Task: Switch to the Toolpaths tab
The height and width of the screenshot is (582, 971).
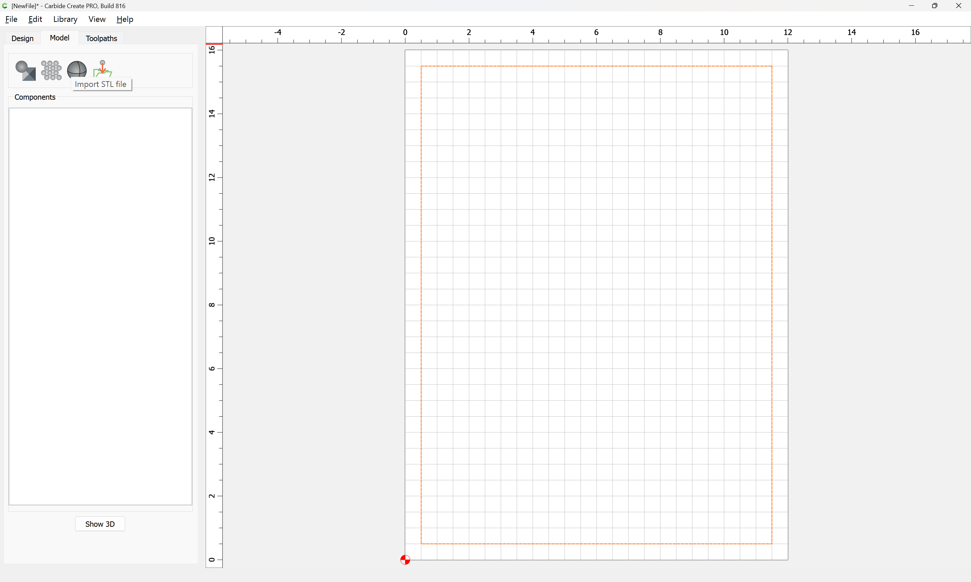Action: point(101,38)
